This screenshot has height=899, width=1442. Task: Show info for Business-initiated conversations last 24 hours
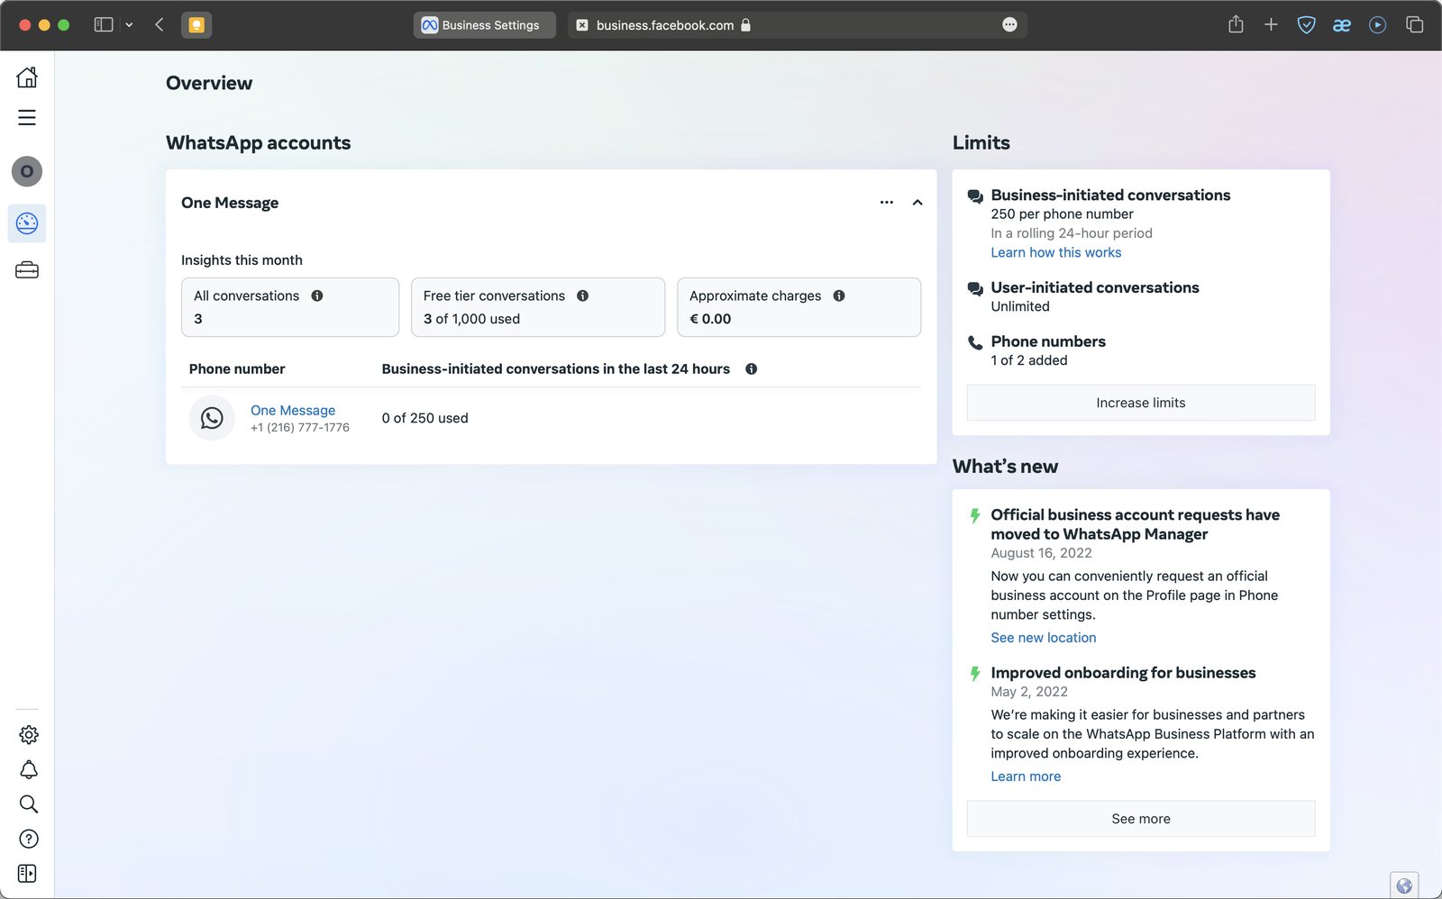click(752, 368)
